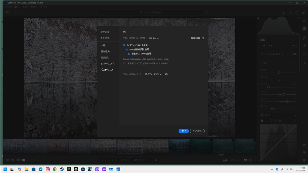This screenshot has height=173, width=308.
Task: Click the 編集設定をコピー button
Action: point(142,160)
